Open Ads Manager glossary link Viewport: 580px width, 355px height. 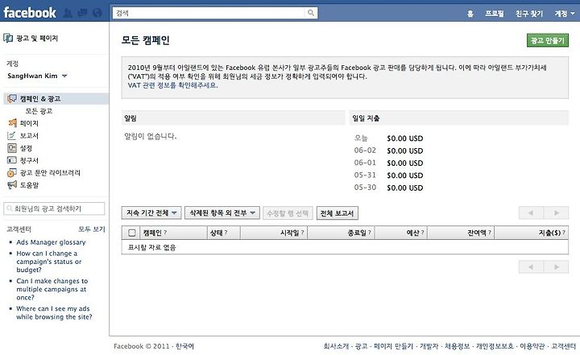tap(51, 242)
